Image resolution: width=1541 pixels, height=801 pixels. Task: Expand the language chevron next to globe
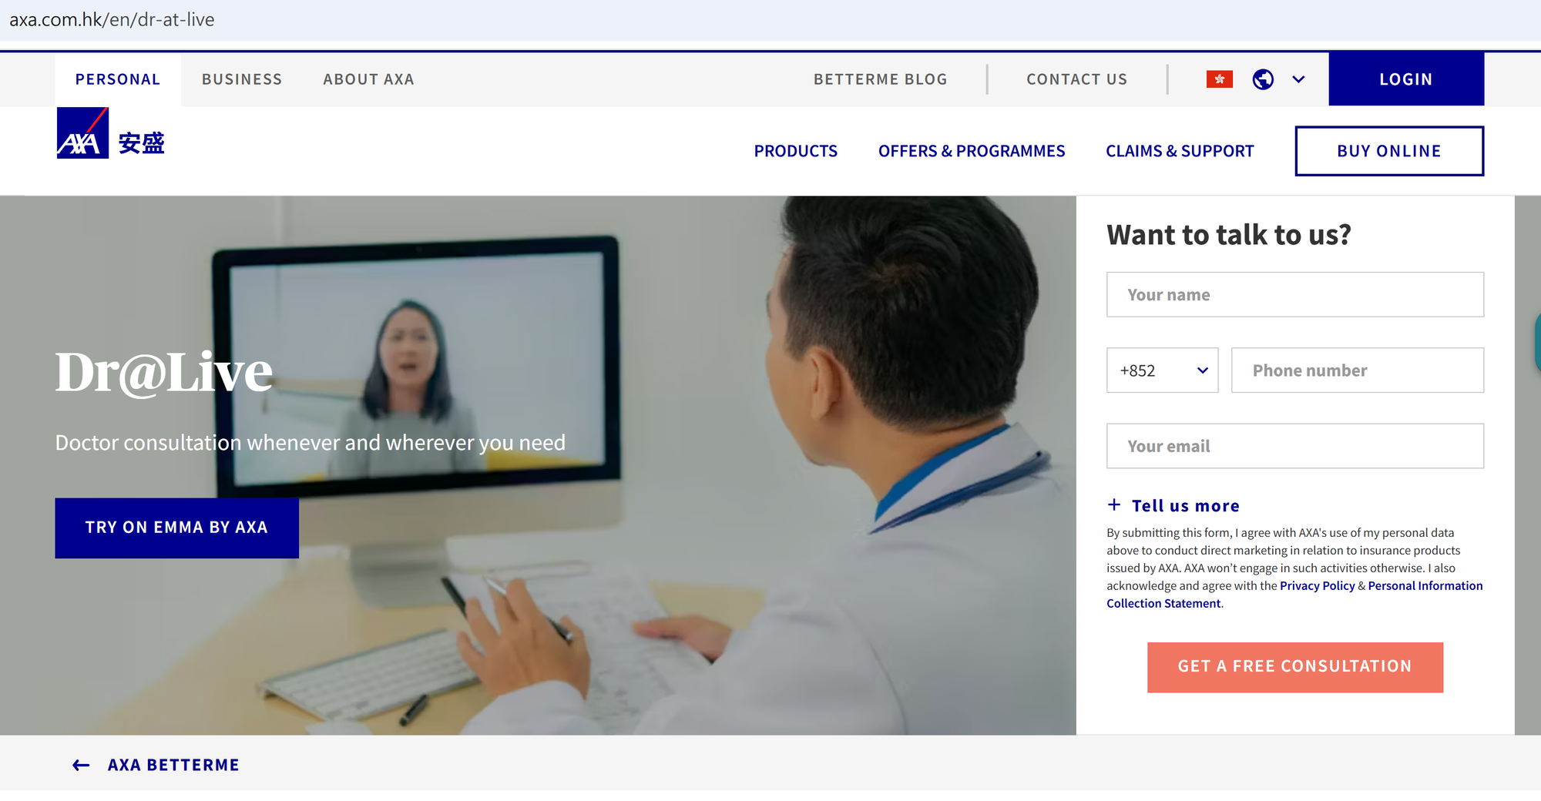1298,79
